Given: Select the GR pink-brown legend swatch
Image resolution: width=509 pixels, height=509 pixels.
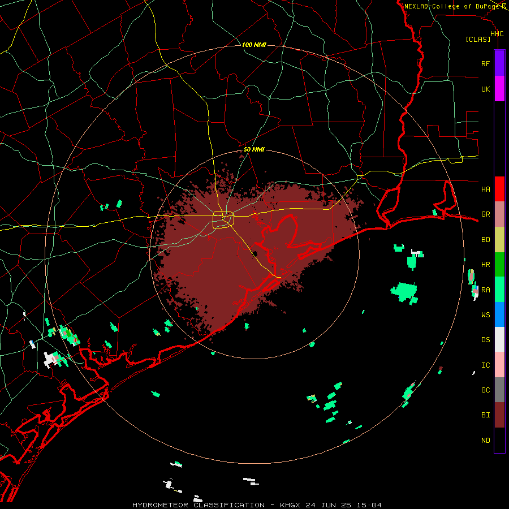Looking at the screenshot, I should point(499,214).
